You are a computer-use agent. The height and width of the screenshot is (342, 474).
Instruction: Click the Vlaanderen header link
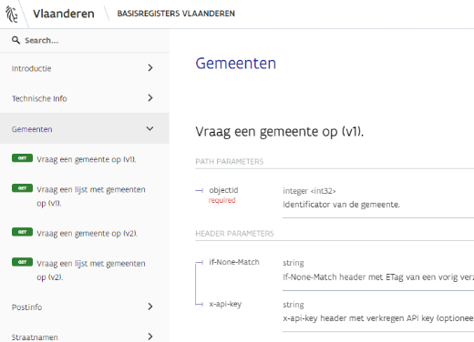[64, 14]
